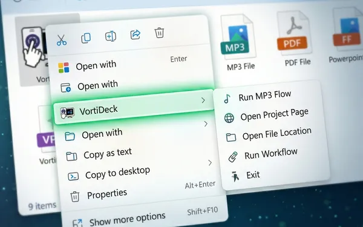Click the VortiDeck monitor icon in menu
This screenshot has height=227, width=363.
tap(67, 113)
